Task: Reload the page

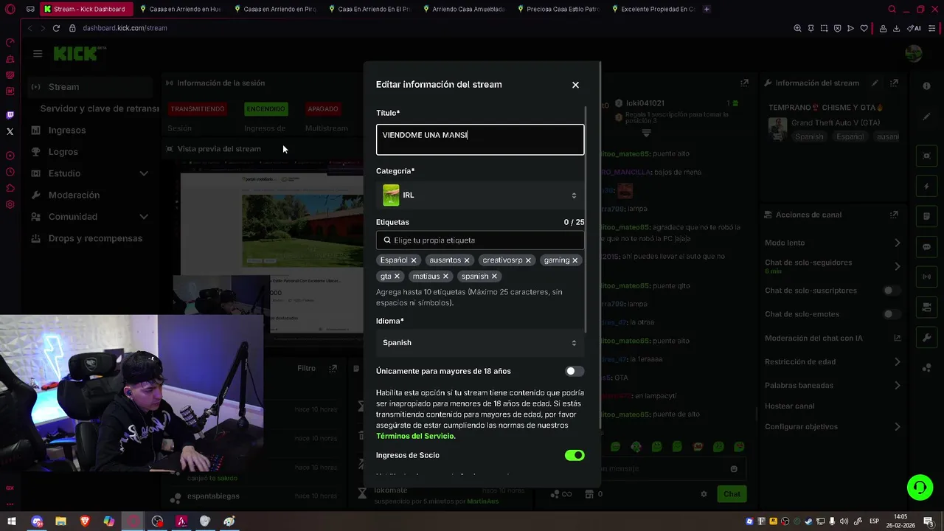Action: pyautogui.click(x=56, y=28)
